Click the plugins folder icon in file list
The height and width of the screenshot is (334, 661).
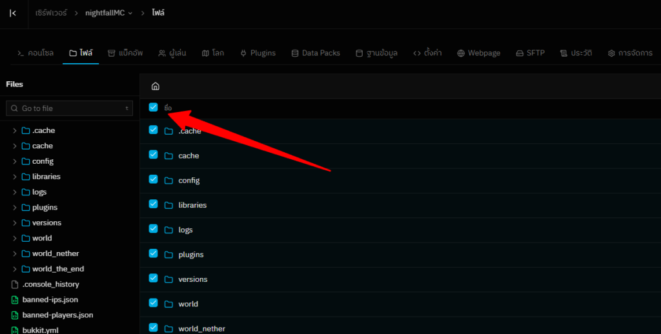click(168, 255)
